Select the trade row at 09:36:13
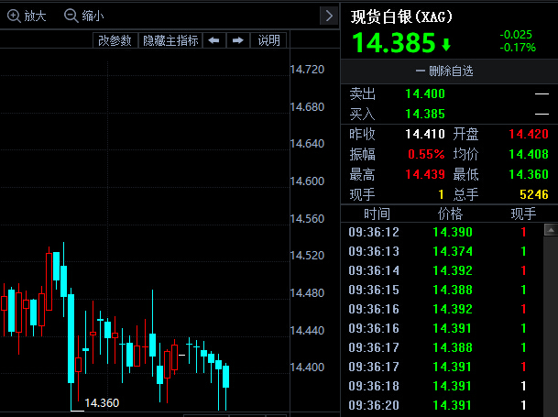Viewport: 558px width, 417px height. (442, 251)
